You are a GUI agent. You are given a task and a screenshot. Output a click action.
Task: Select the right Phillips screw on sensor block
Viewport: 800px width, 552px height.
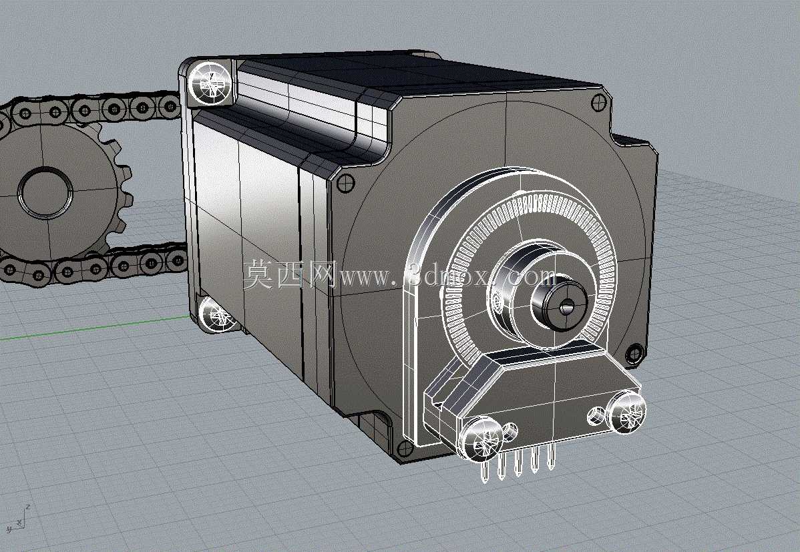click(x=626, y=412)
